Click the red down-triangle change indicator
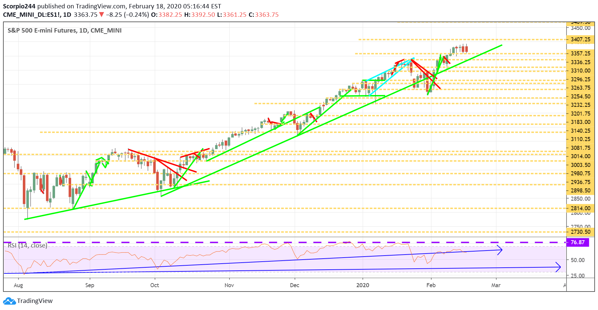The width and height of the screenshot is (598, 310). click(101, 15)
